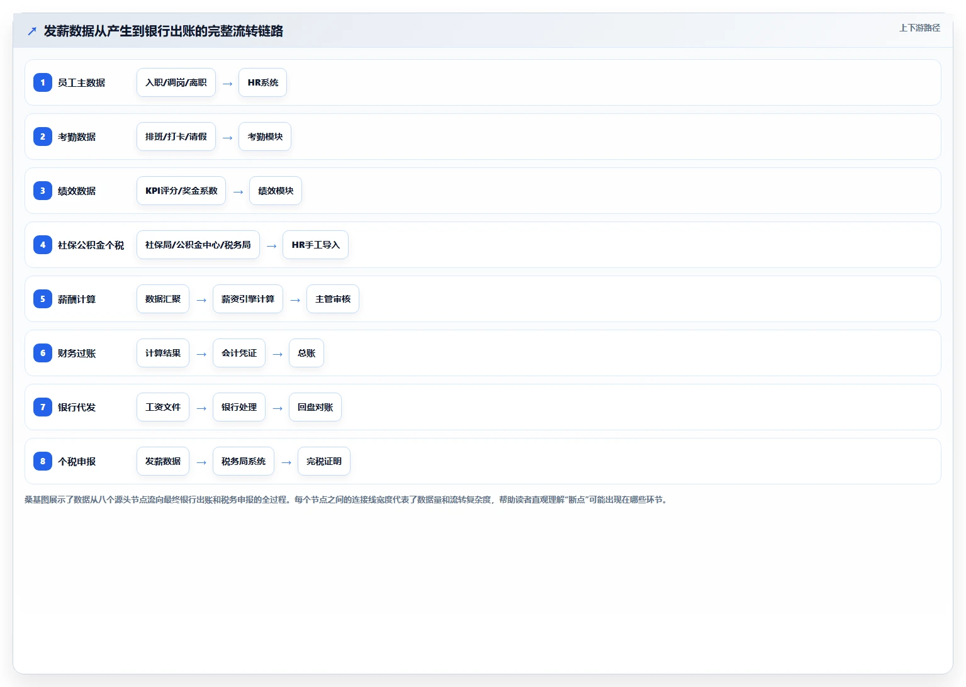Click the arrow between 入职/调岗/离职 and HR系统
The image size is (966, 687).
coord(227,84)
